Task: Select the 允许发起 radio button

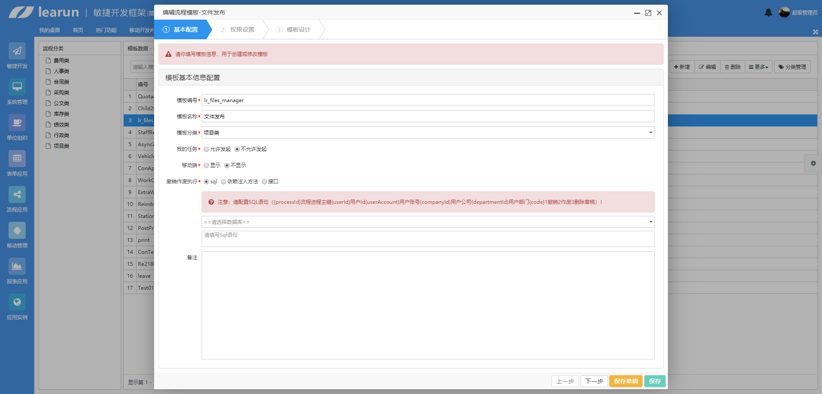Action: tap(206, 149)
